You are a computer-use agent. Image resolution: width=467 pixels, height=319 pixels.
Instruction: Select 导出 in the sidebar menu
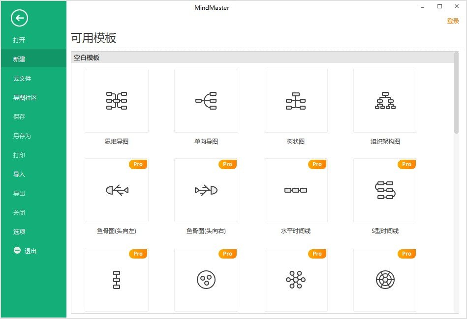(x=20, y=193)
